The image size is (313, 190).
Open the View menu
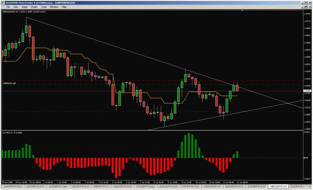(x=16, y=7)
